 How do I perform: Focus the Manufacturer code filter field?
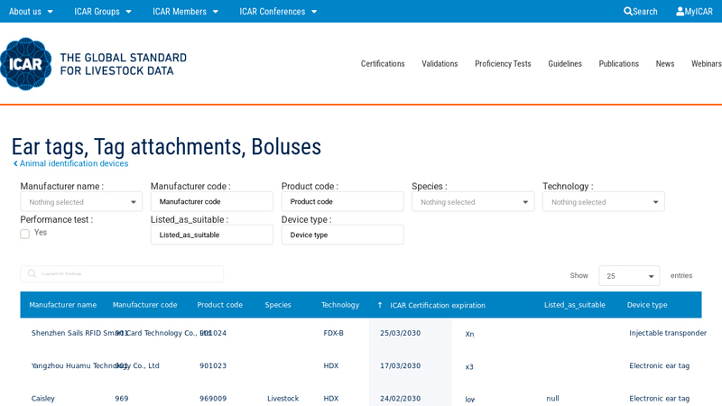[x=212, y=201]
